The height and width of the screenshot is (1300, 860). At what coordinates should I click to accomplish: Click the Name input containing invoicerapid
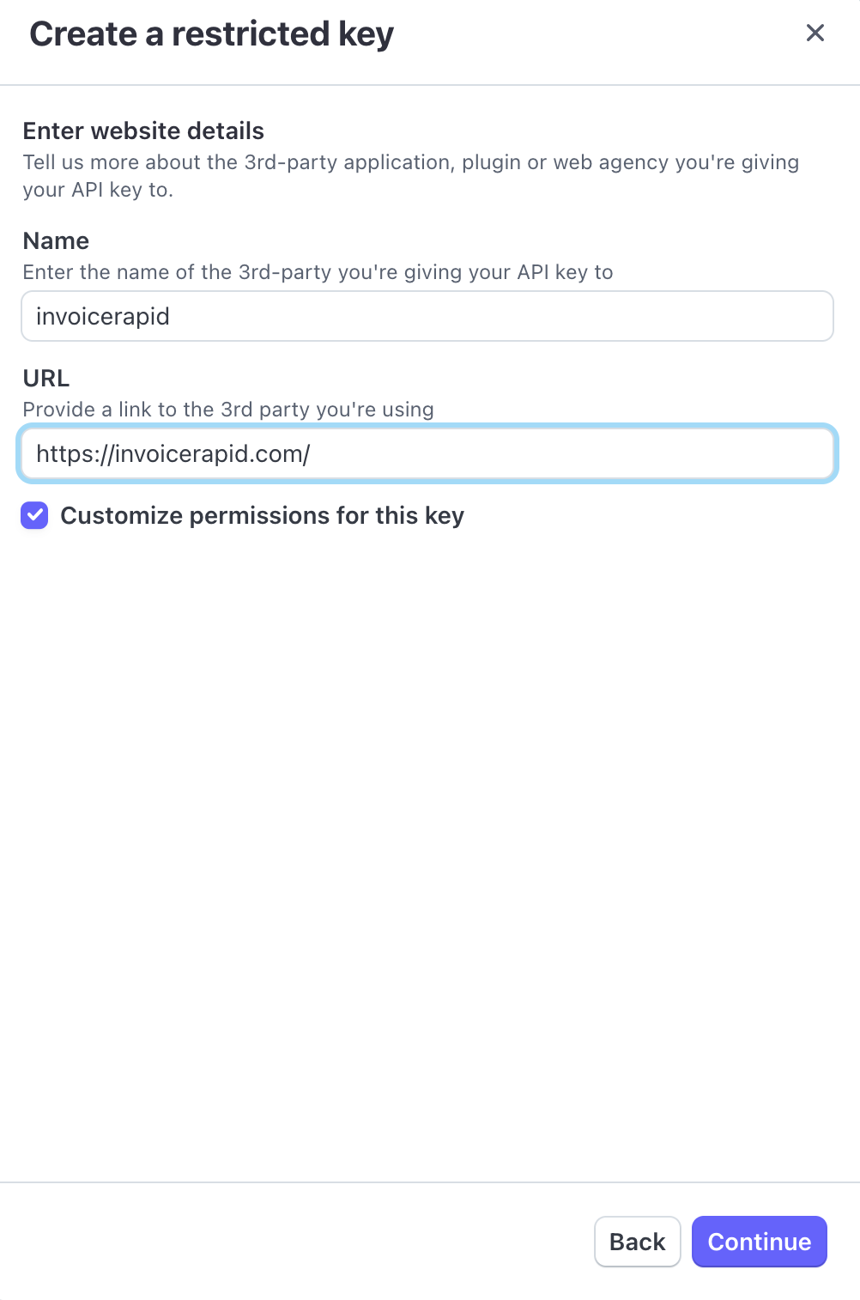tap(427, 317)
